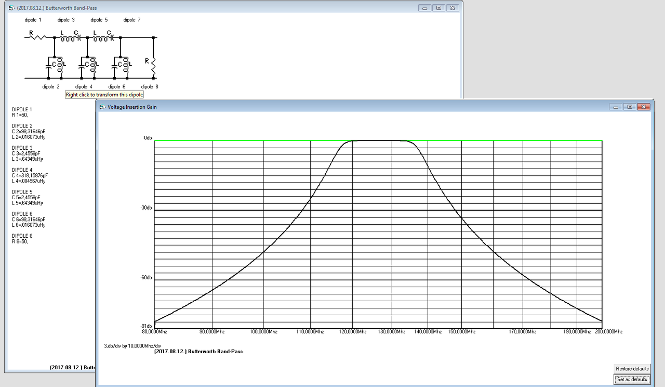
Task: Click the Set as defaults button
Action: 632,380
